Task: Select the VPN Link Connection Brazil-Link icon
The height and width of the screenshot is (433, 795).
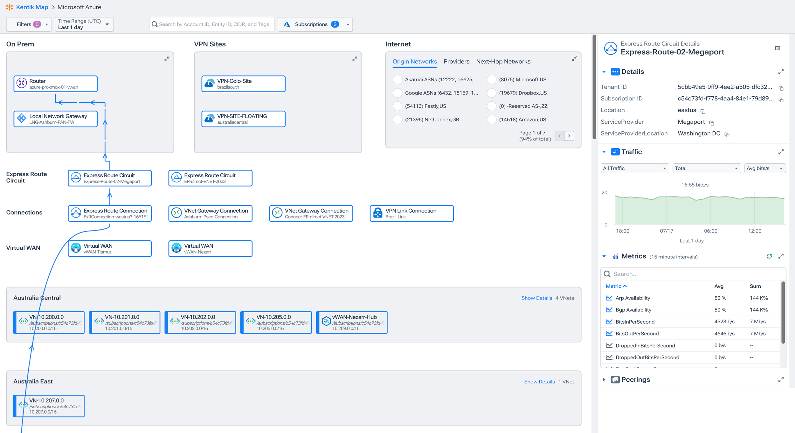Action: (x=378, y=213)
